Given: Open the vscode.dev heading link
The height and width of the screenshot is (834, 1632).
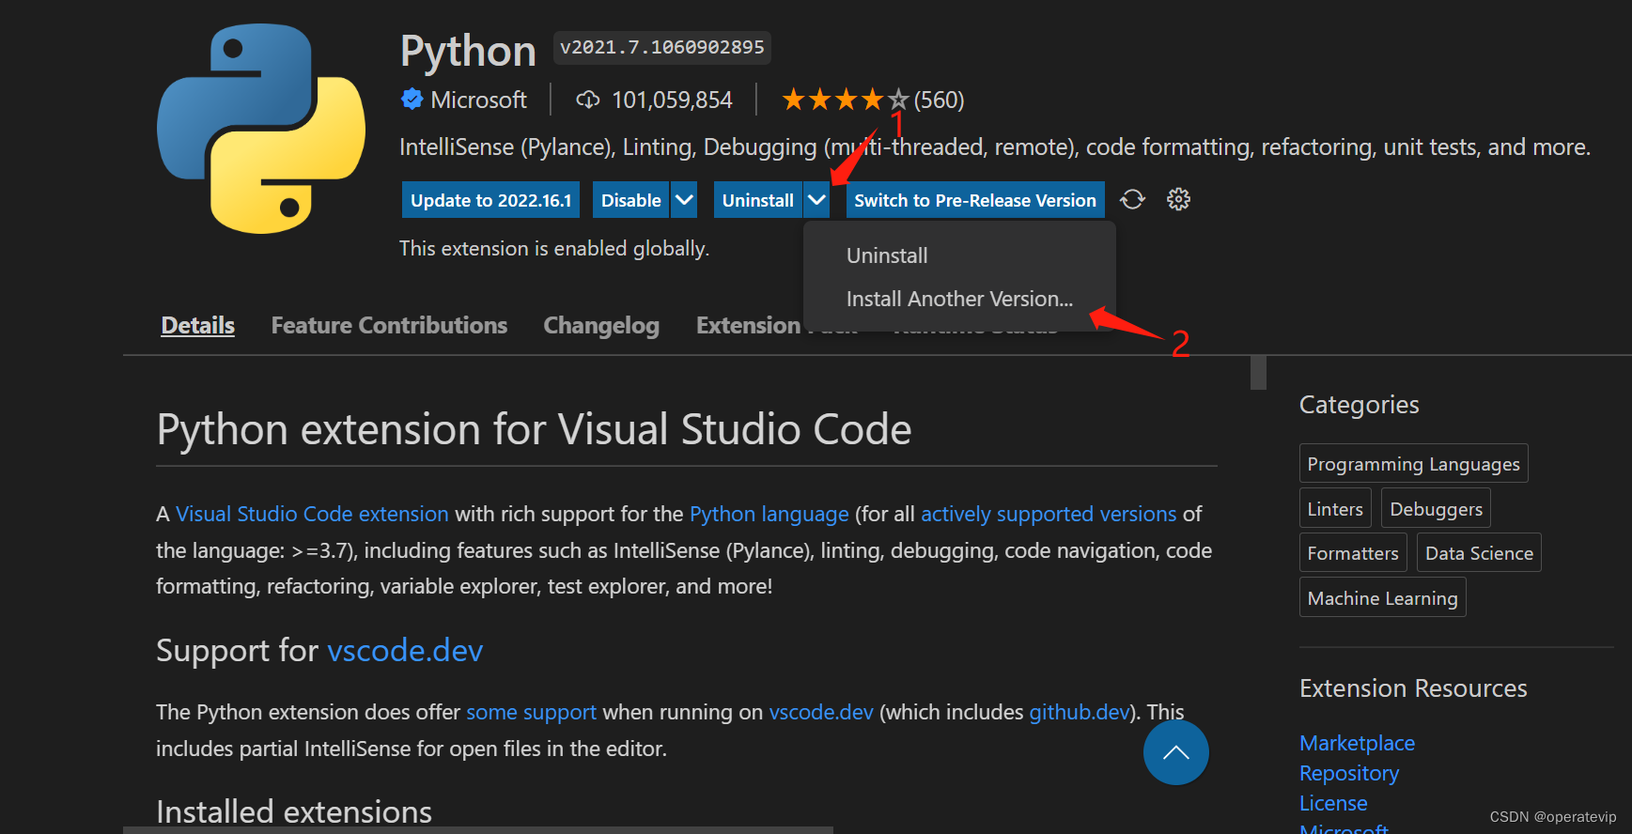Looking at the screenshot, I should coord(405,650).
